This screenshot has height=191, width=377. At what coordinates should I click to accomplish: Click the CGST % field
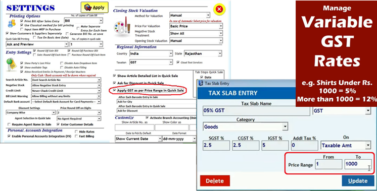[x=246, y=146]
